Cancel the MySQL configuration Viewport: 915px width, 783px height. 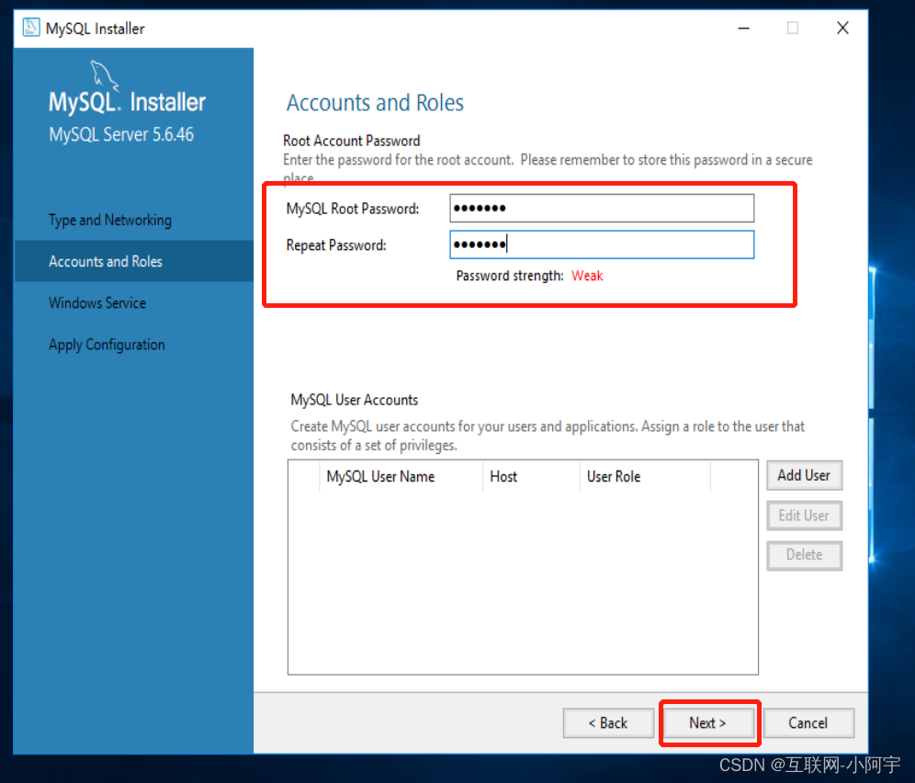pos(808,723)
